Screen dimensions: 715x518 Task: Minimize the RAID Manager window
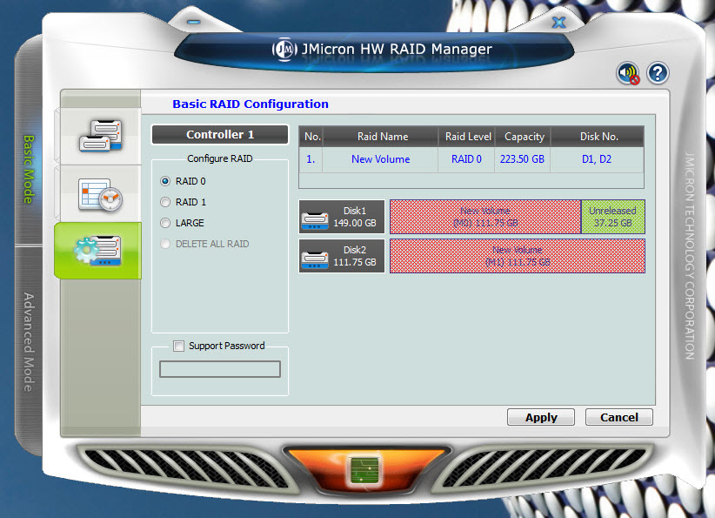pyautogui.click(x=194, y=22)
